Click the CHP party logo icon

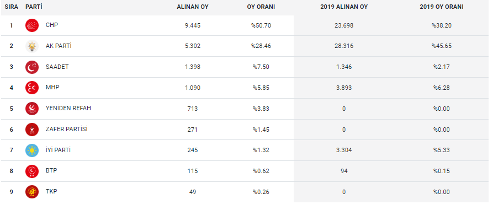click(32, 25)
